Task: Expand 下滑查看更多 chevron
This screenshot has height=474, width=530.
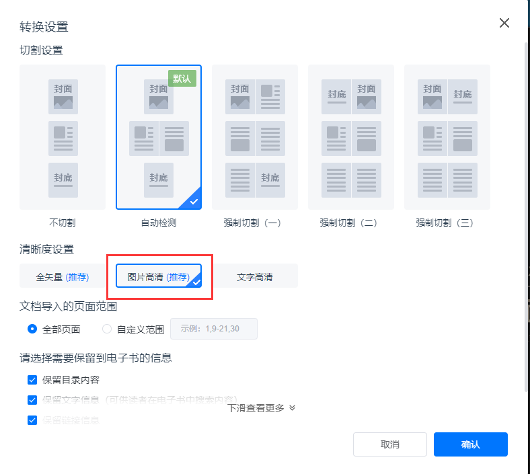Action: tap(292, 407)
